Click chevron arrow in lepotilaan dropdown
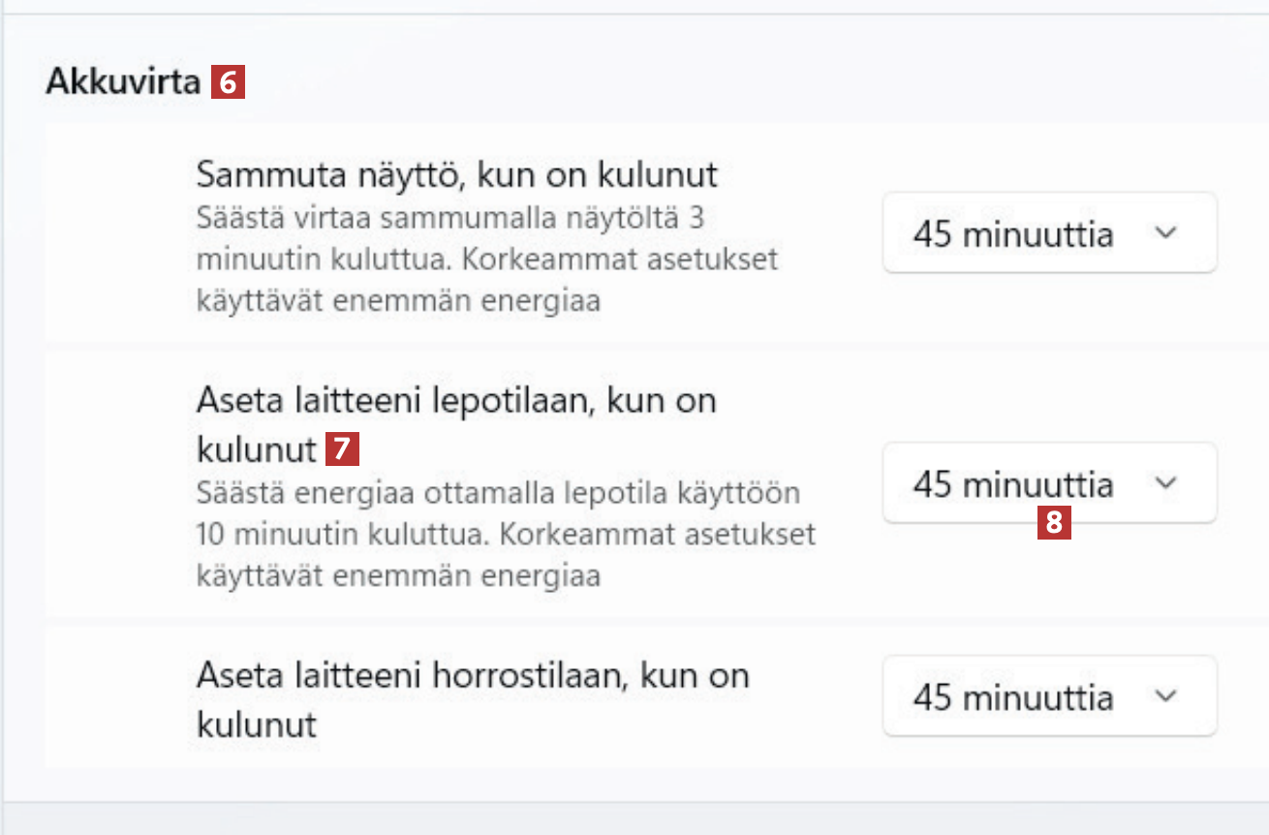 [x=1166, y=482]
